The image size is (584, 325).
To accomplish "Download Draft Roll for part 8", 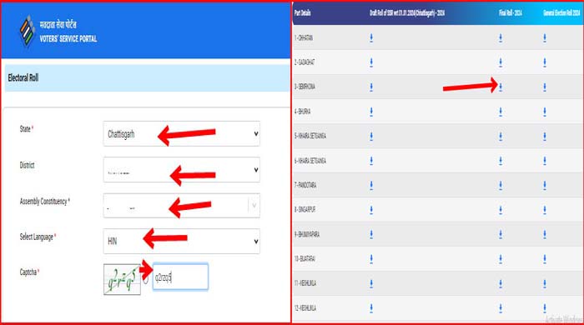I will tap(371, 210).
